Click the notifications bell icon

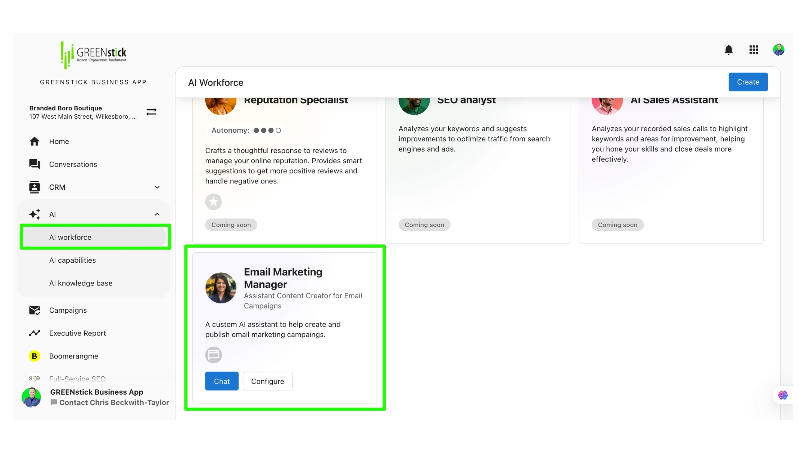(x=728, y=50)
